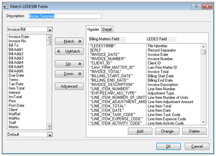This screenshot has width=216, height=156.
Task: Edit the Description text field
Action: [x=65, y=16]
